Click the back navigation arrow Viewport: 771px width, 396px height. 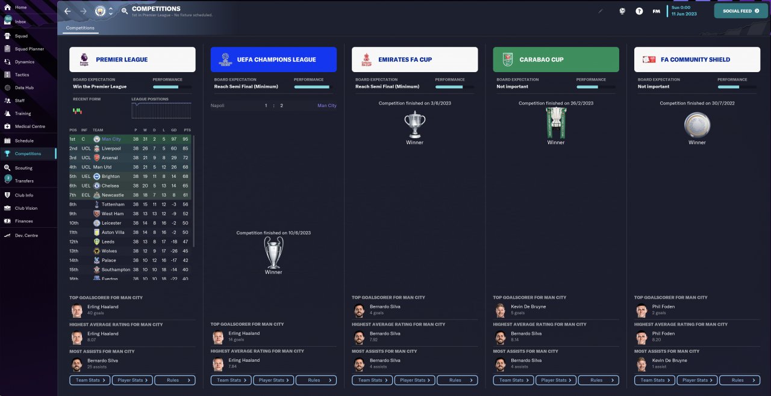pos(67,11)
